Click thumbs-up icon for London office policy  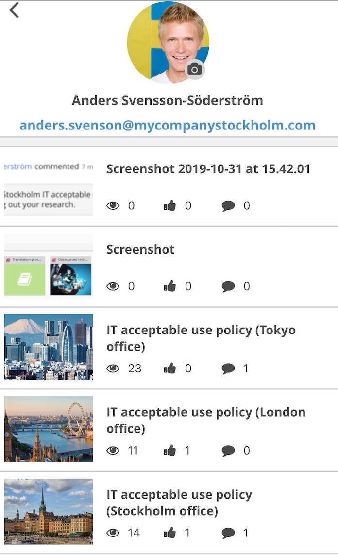[x=170, y=451]
